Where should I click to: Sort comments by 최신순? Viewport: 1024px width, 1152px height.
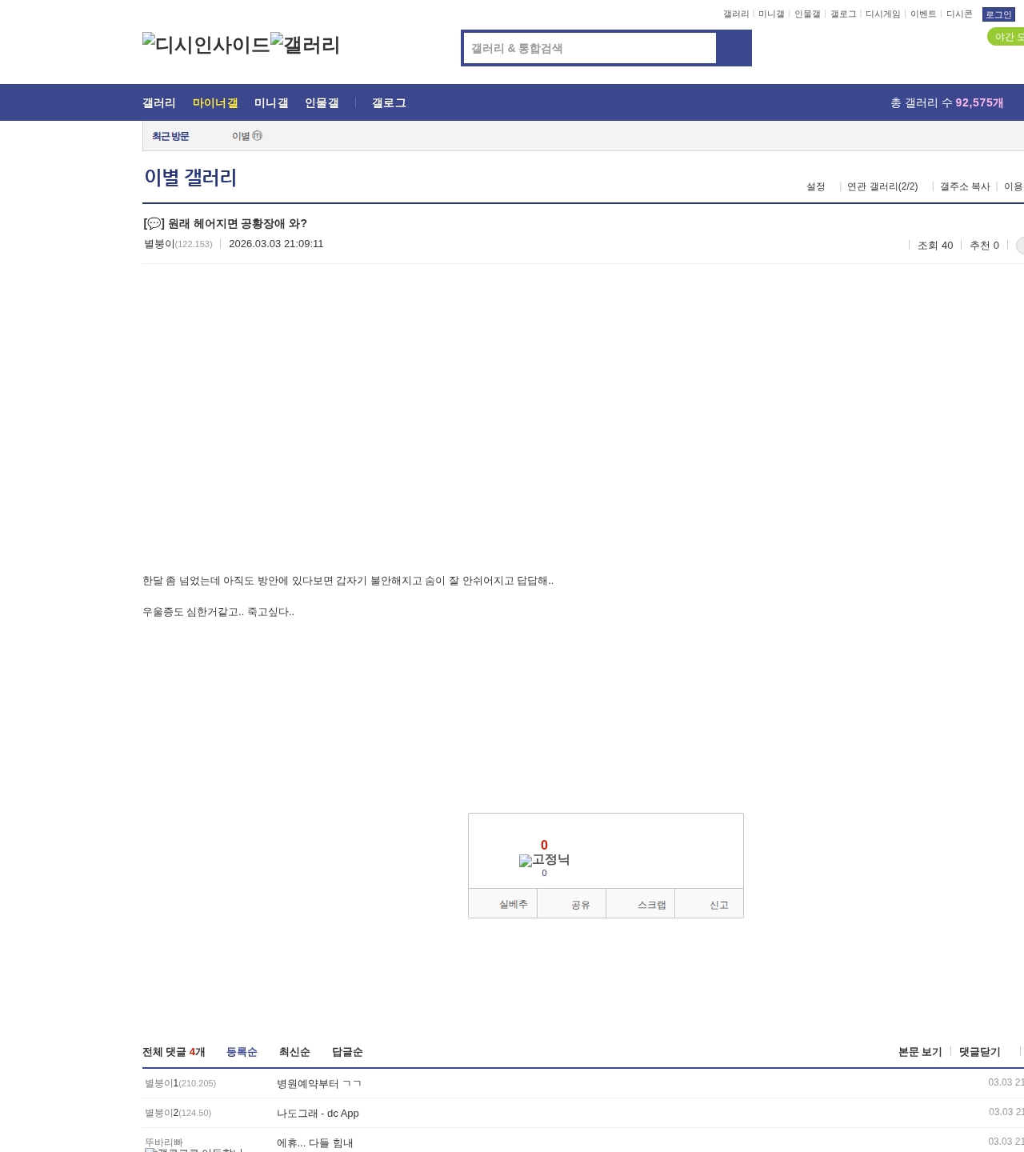click(x=294, y=1052)
